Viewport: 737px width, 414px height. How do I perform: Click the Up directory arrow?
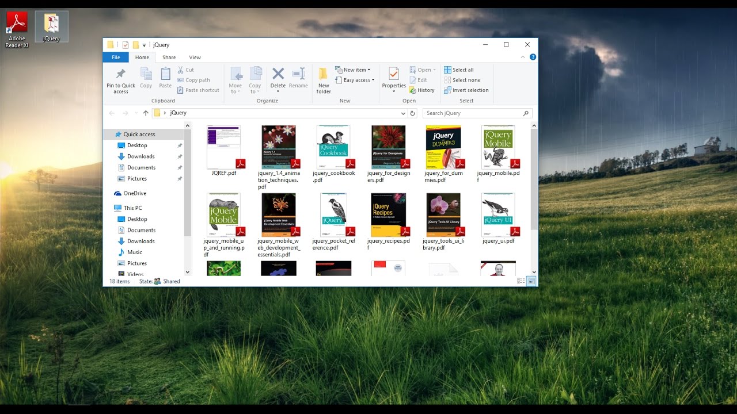click(x=146, y=113)
